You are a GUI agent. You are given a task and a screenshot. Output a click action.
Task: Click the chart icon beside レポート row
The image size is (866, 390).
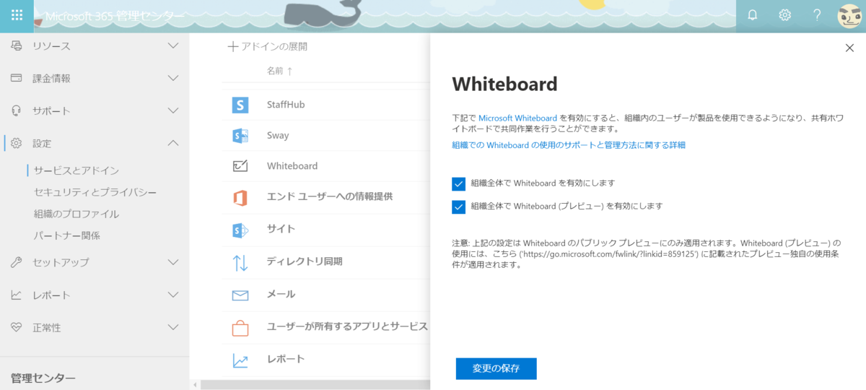[x=240, y=360]
